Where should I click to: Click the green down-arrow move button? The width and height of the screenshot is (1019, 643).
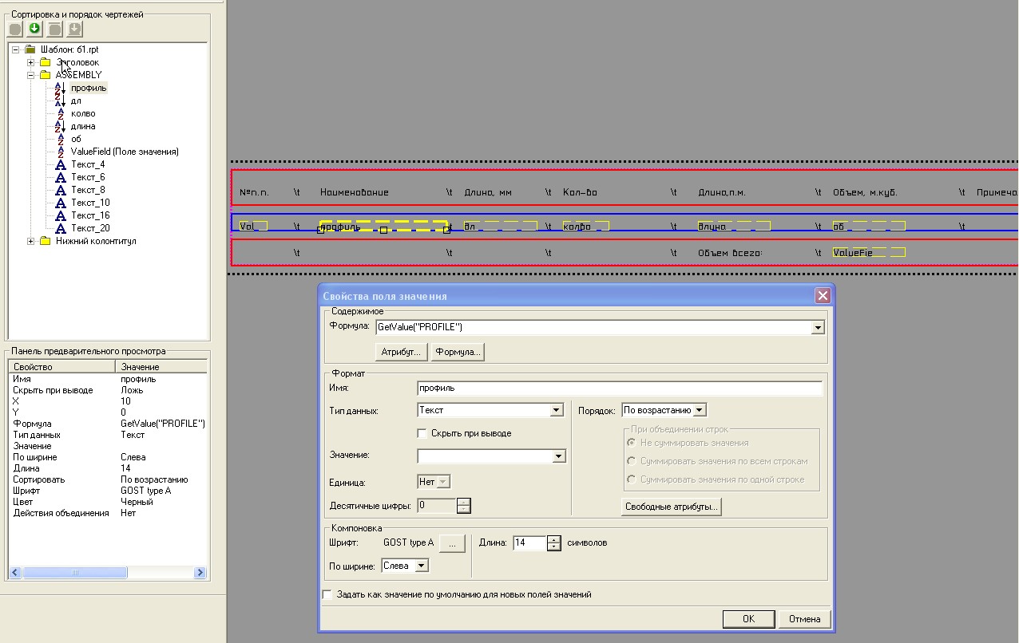34,30
